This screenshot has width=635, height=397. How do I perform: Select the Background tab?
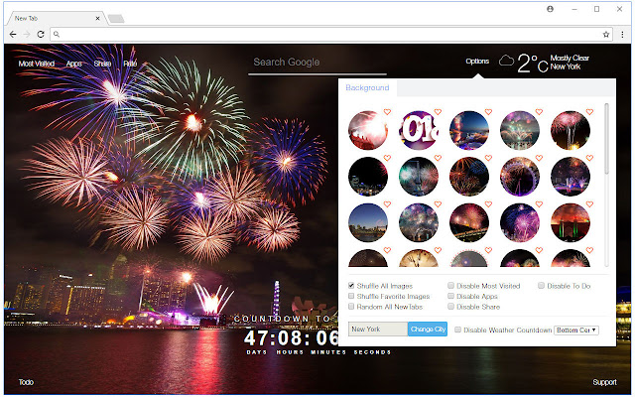367,87
